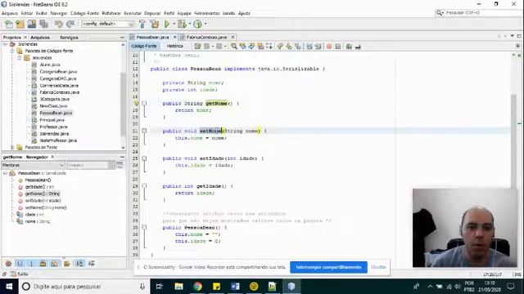Select CategoriaDAO.java in project tree
This screenshot has height=294, width=524.
58,78
